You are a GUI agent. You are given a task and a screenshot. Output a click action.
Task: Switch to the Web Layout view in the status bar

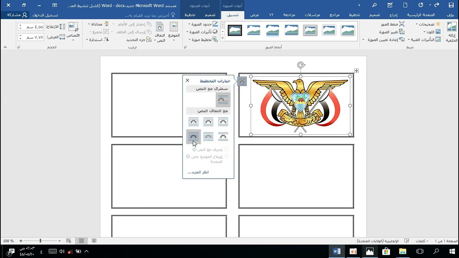(x=68, y=241)
